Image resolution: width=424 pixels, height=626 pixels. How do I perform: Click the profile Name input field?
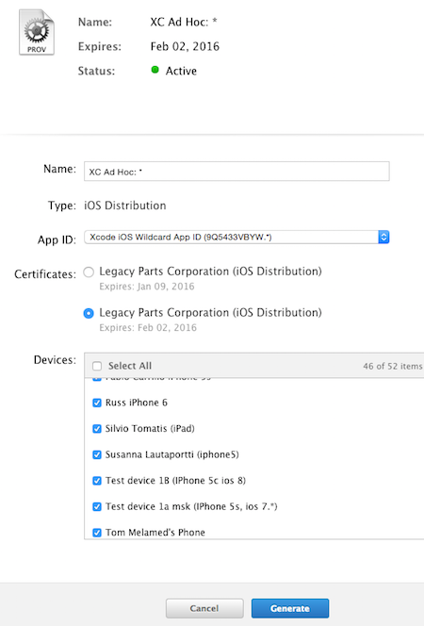tap(236, 172)
